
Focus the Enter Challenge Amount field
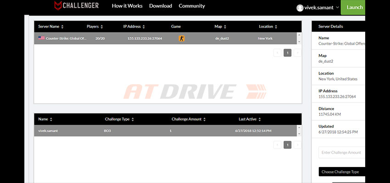pyautogui.click(x=342, y=152)
